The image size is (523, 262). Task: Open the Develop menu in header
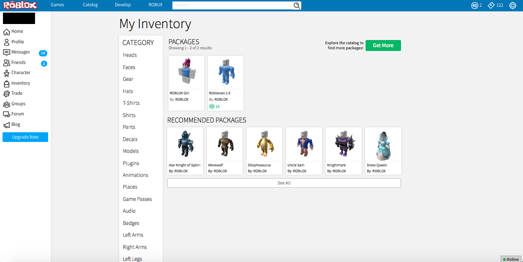pos(123,5)
